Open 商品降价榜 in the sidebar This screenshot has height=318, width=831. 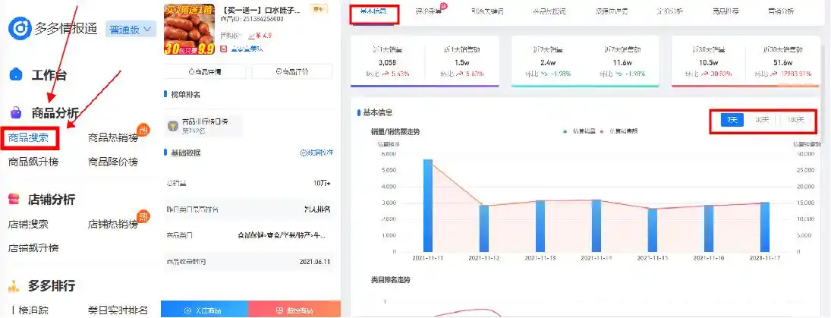click(112, 162)
